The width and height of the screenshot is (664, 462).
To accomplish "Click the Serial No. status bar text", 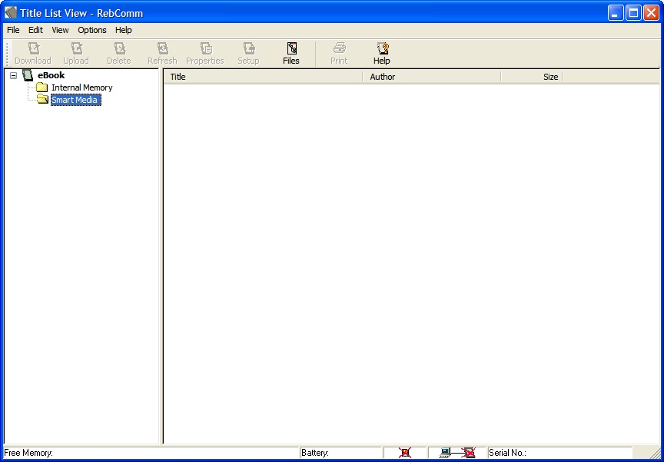I will coord(507,453).
